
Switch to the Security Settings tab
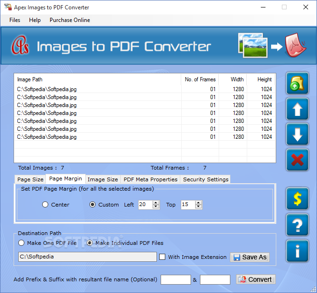[x=206, y=179]
